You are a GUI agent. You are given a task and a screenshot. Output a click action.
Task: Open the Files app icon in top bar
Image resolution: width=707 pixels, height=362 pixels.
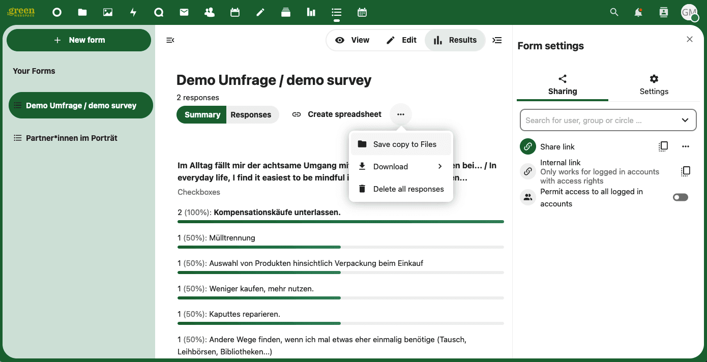click(82, 12)
